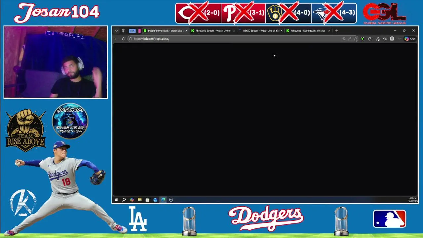Image resolution: width=423 pixels, height=238 pixels.
Task: Open File Explorer from the taskbar
Action: pyautogui.click(x=140, y=200)
